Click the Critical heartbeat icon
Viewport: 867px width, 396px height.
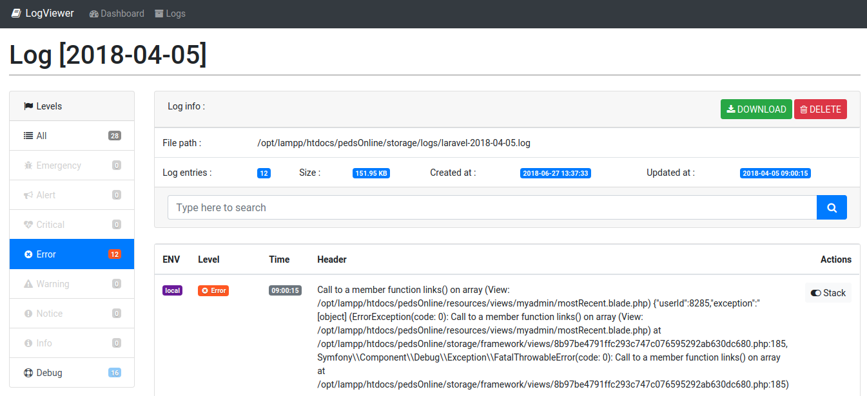(x=28, y=225)
